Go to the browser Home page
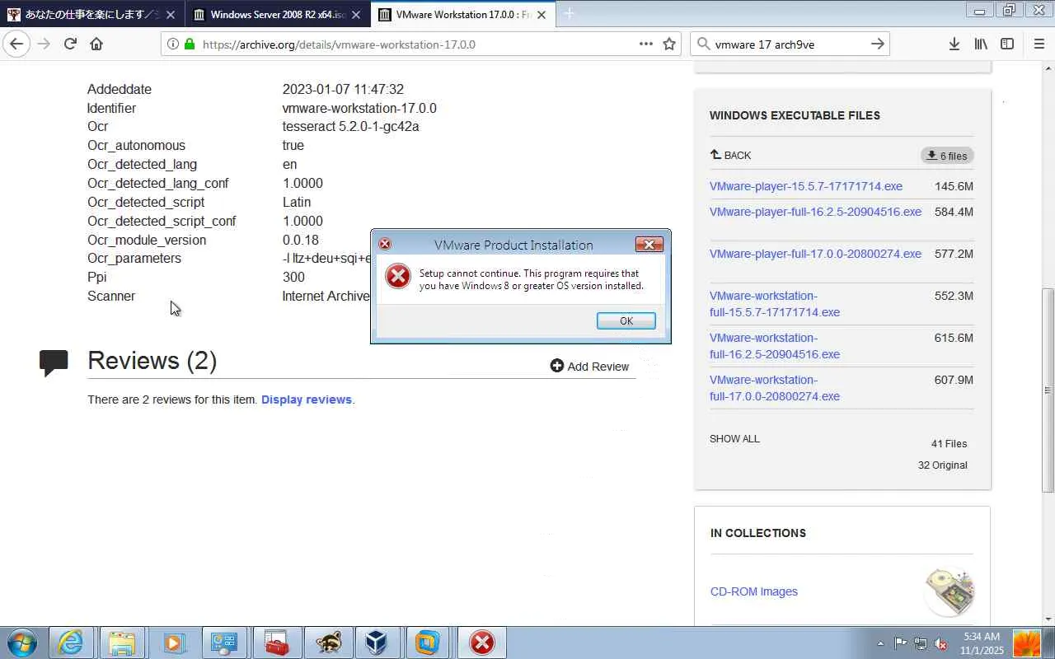 pyautogui.click(x=96, y=44)
